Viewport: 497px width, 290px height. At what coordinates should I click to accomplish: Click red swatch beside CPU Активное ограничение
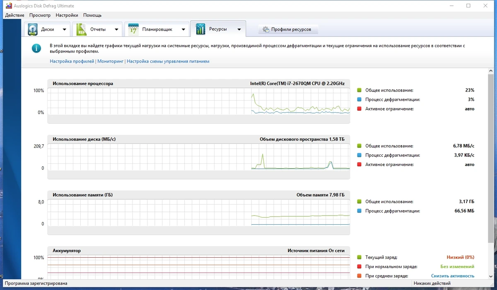pos(359,109)
